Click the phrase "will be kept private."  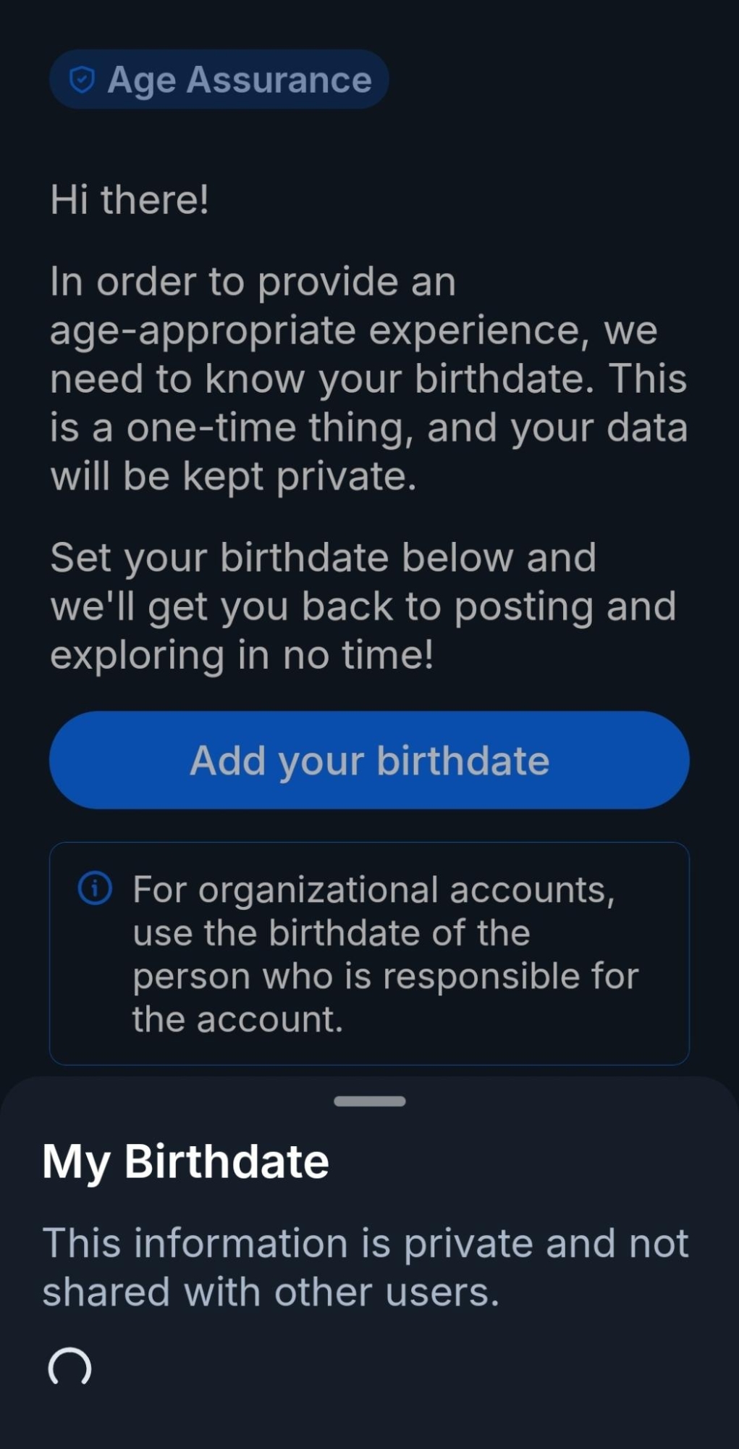coord(233,476)
